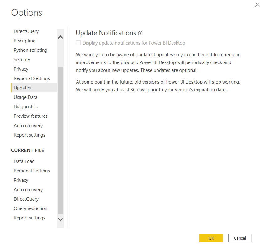260x249 pixels.
Task: Select Privacy under global options
Action: coord(21,69)
